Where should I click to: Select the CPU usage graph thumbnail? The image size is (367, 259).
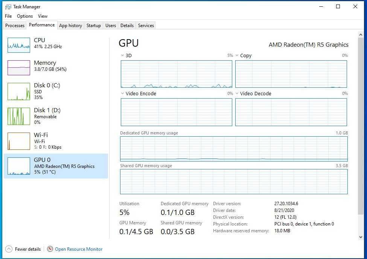pos(19,45)
